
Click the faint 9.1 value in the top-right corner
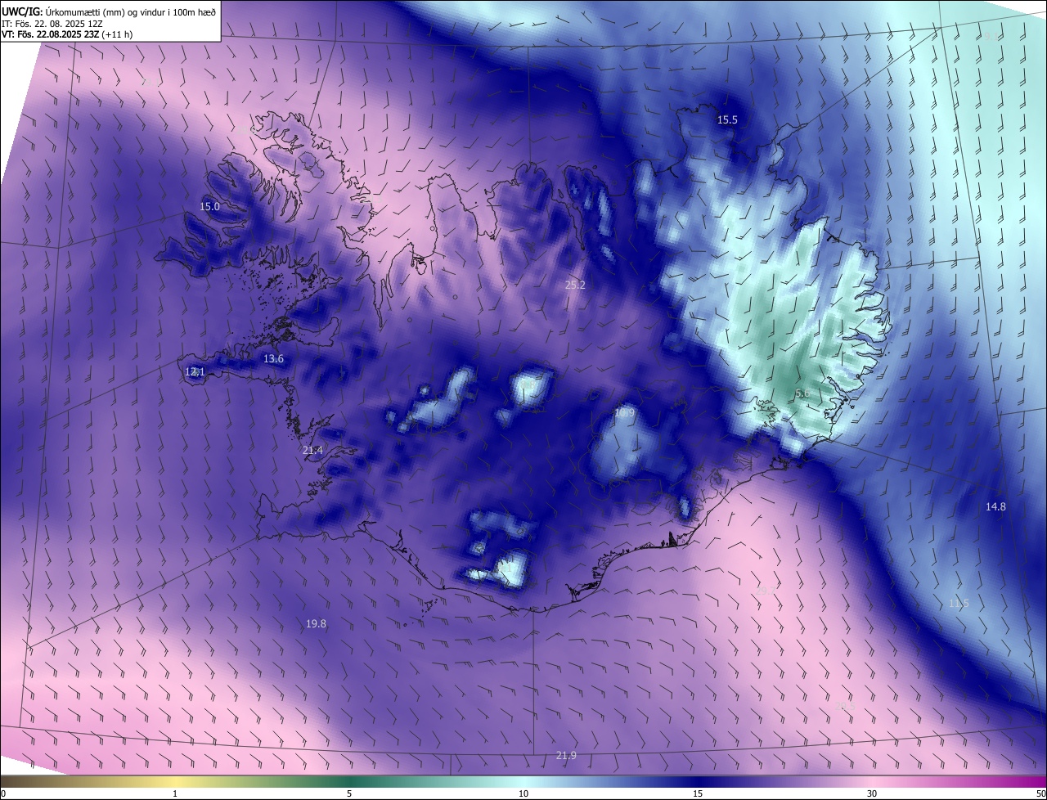tap(991, 36)
